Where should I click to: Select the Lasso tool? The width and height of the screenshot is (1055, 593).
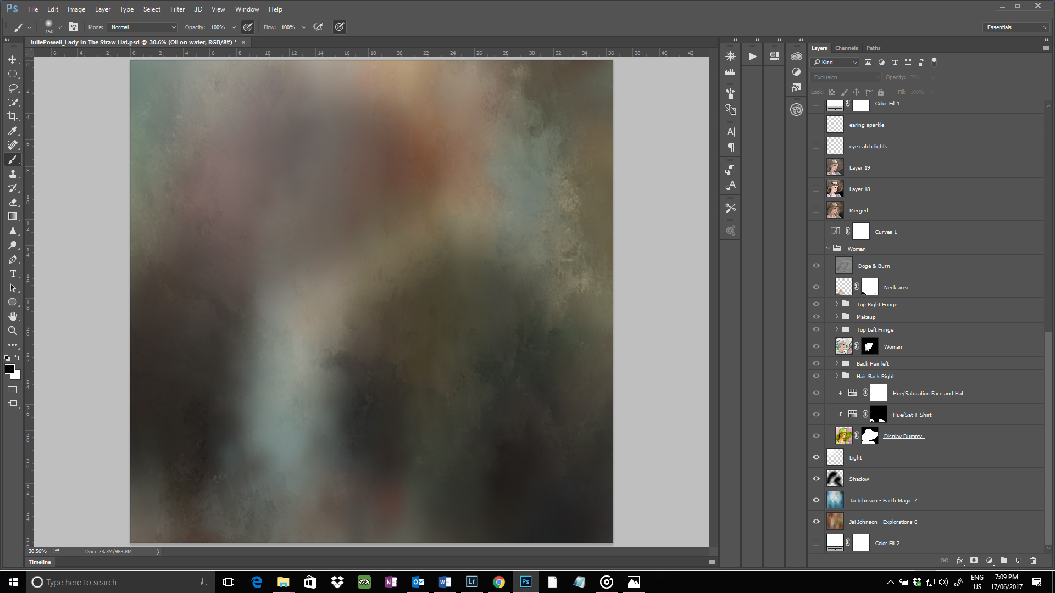(x=13, y=88)
